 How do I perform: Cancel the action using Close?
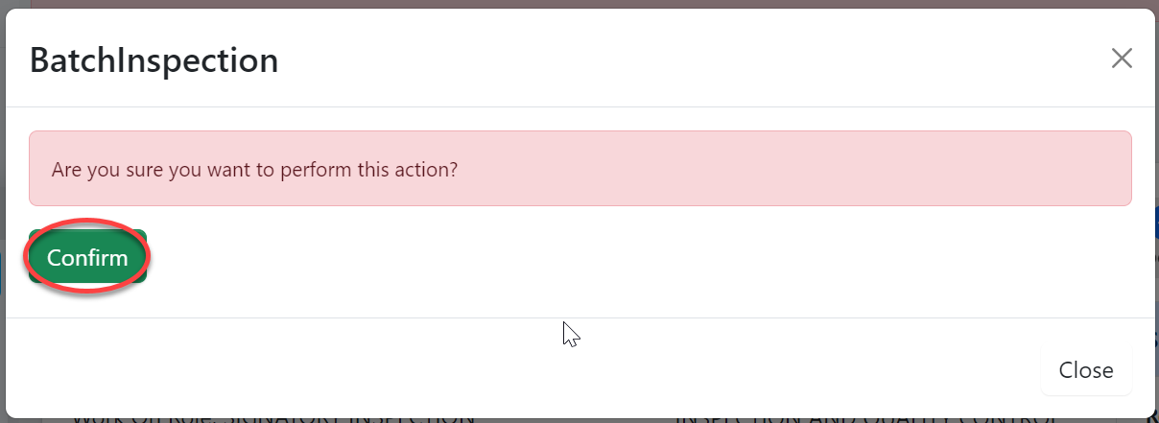[1086, 370]
